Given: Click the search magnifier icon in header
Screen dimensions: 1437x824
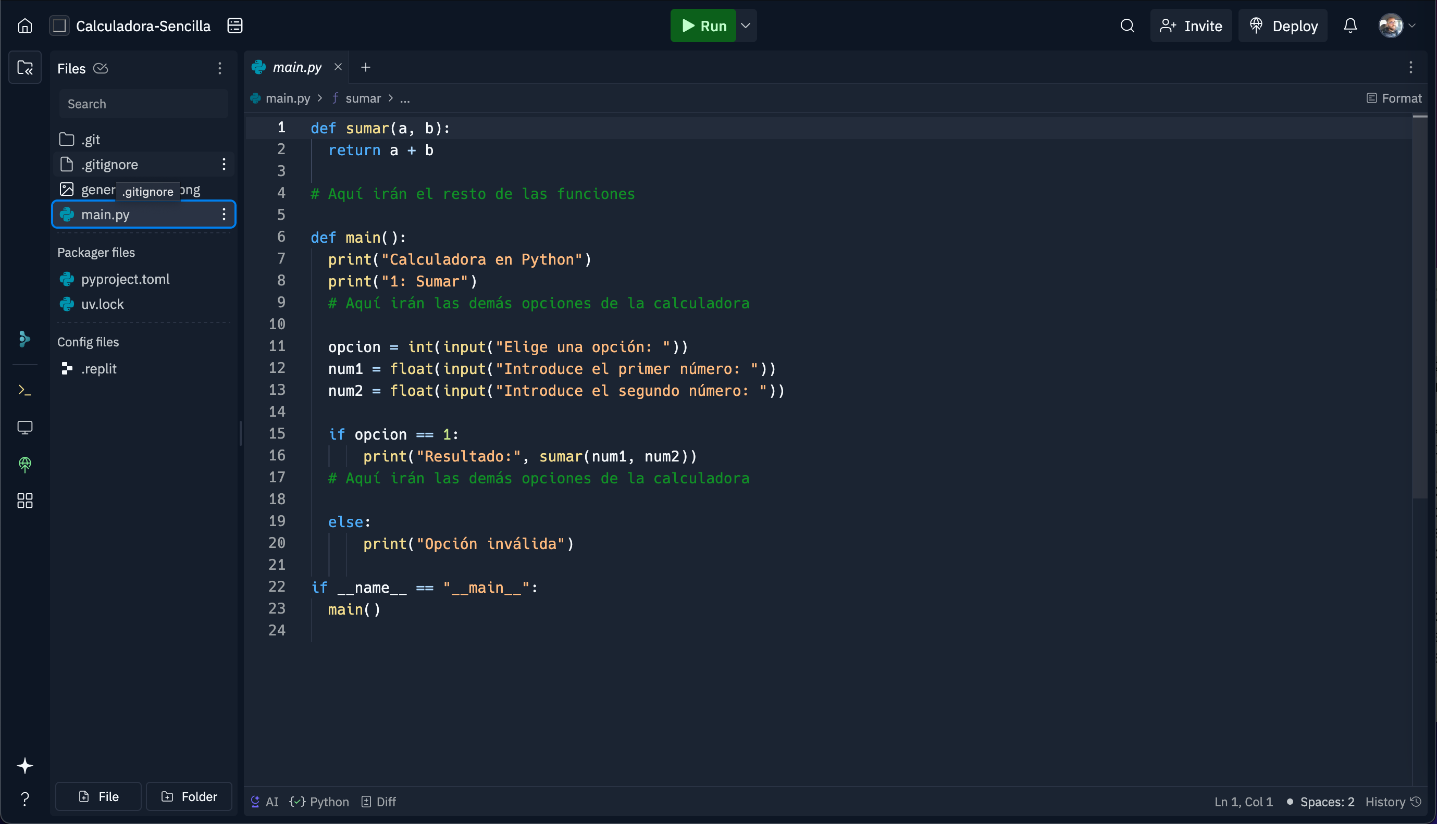Looking at the screenshot, I should 1127,26.
